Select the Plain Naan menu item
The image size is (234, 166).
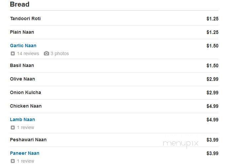point(114,32)
